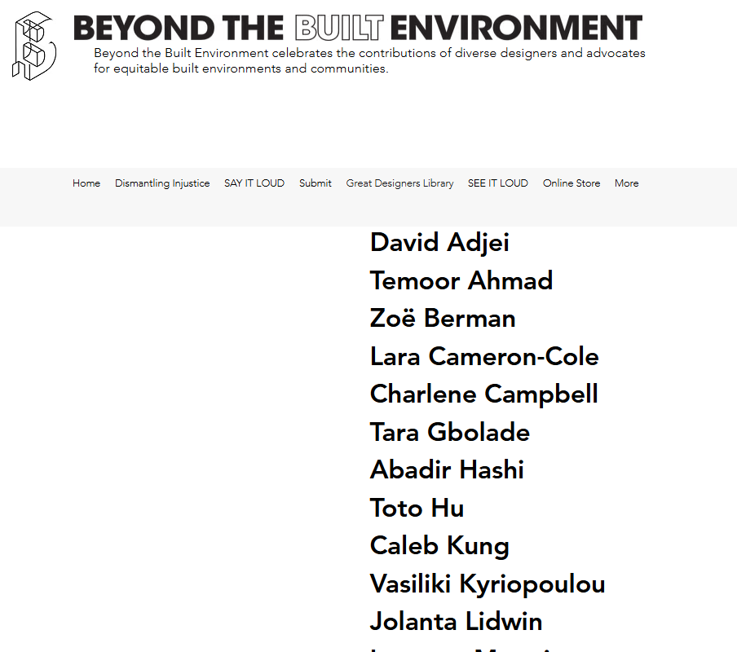
Task: Click the name Toto Hu
Action: (x=417, y=509)
